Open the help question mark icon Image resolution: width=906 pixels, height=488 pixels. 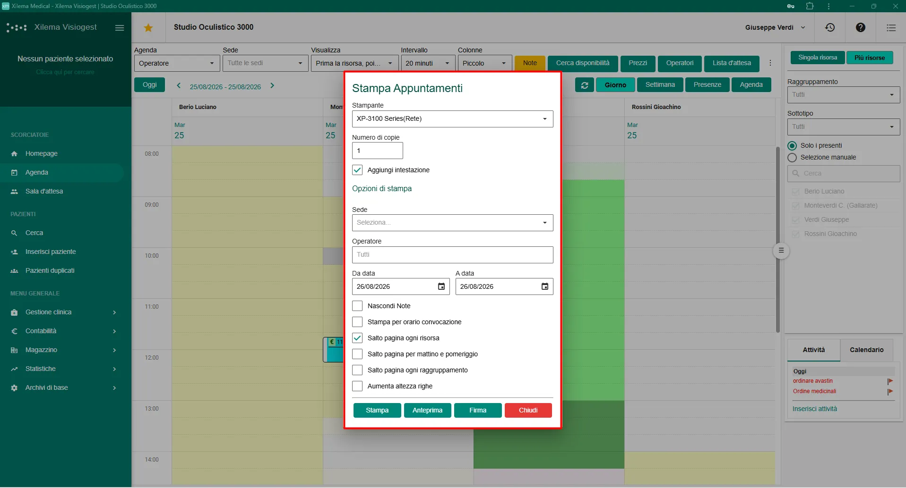click(x=861, y=27)
